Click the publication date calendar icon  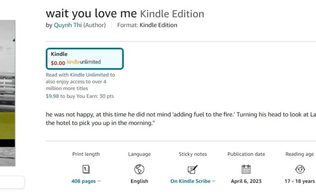(246, 169)
